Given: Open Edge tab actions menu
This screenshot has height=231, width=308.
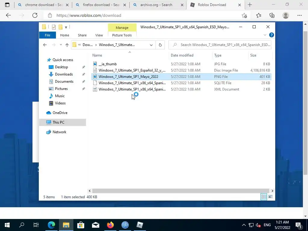Looking at the screenshot, I should click(7, 5).
